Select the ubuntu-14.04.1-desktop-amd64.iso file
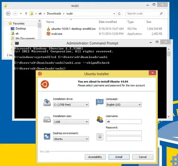 (73, 29)
